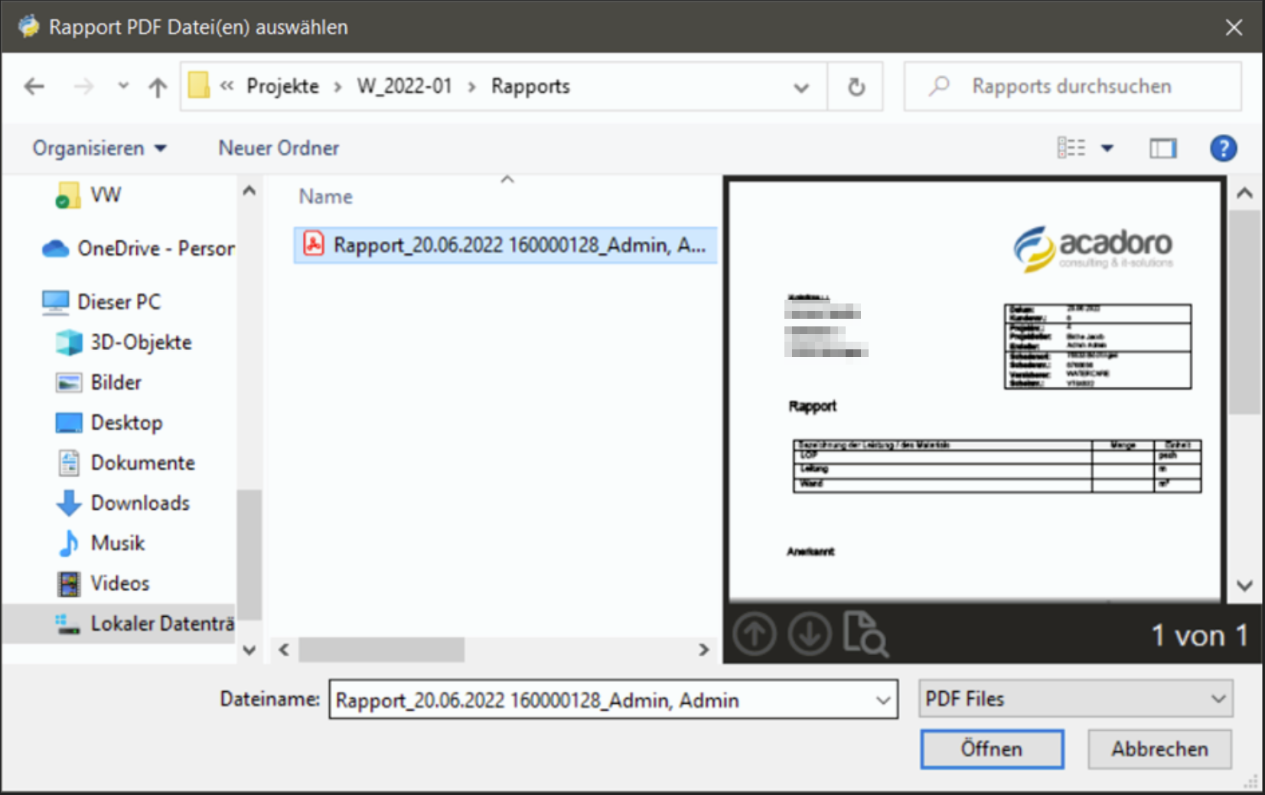The height and width of the screenshot is (795, 1265).
Task: Expand the view options dropdown arrow
Action: (x=1107, y=148)
